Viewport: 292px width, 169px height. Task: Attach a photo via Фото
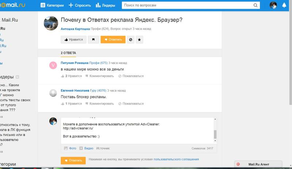click(x=70, y=148)
